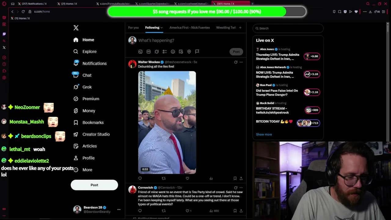Click the white Post button in sidebar

pos(94,185)
